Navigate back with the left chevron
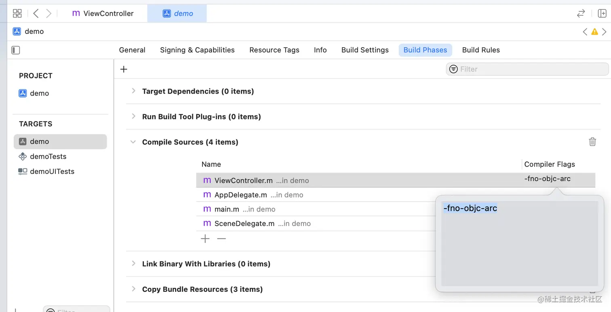 (36, 13)
